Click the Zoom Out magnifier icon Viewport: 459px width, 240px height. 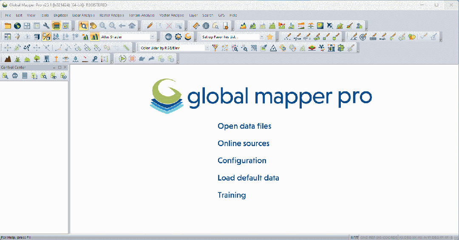[x=112, y=26]
